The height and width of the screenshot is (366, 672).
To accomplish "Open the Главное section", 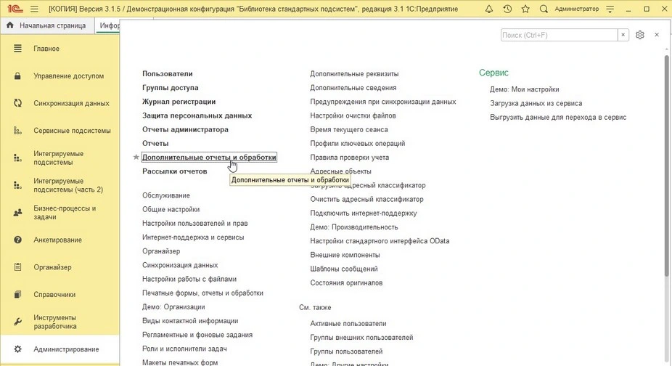I will click(x=46, y=49).
